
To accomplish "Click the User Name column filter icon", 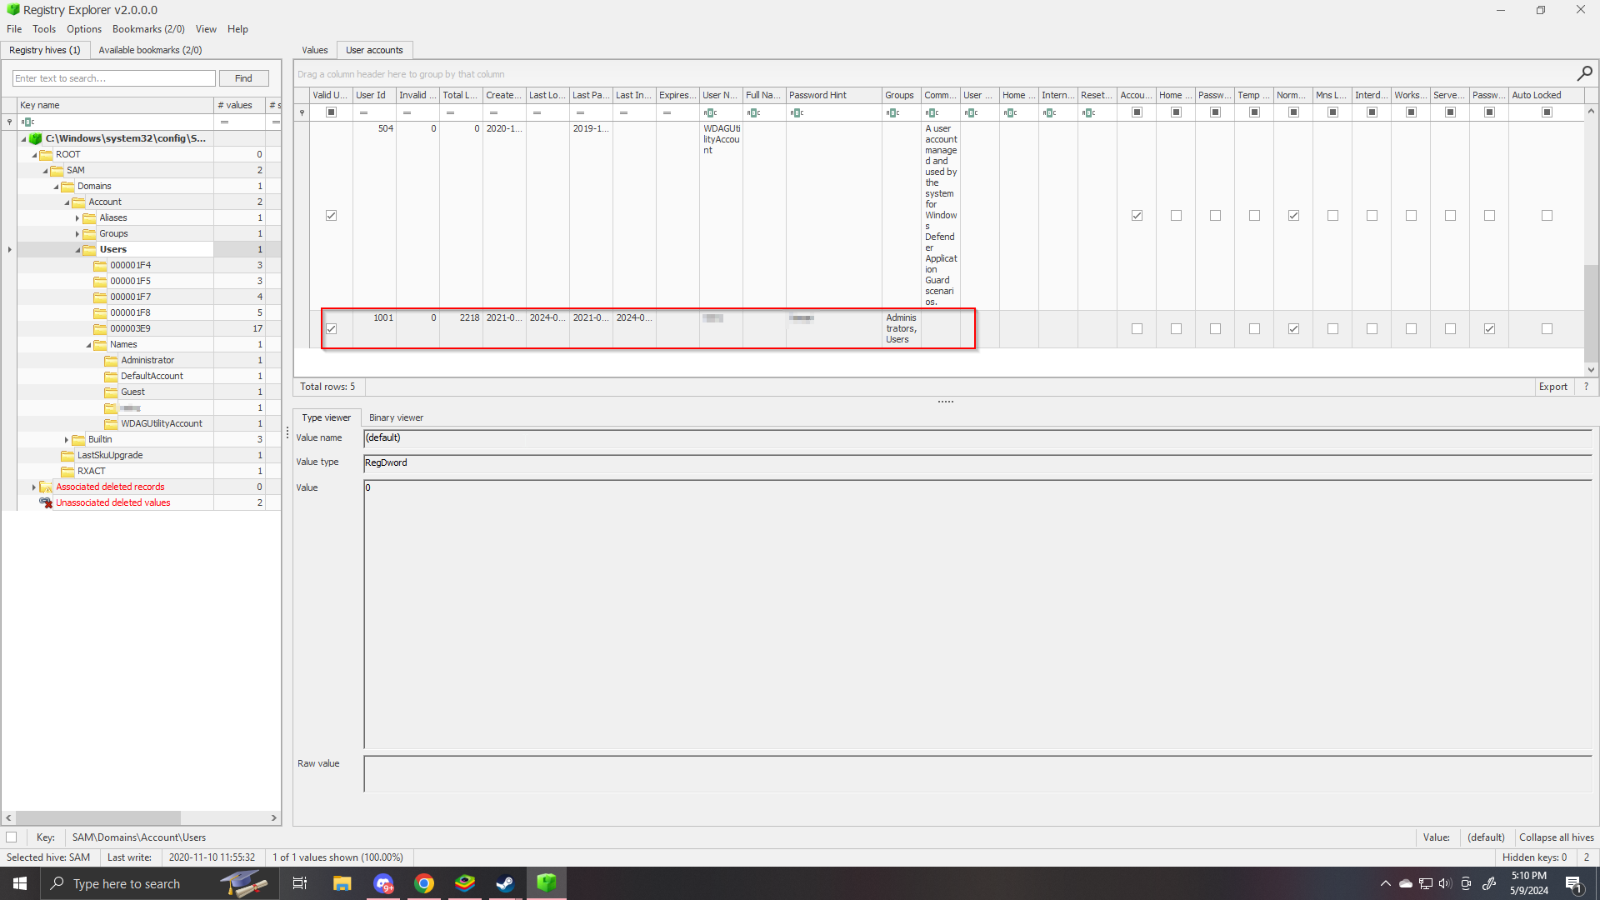I will pos(710,112).
